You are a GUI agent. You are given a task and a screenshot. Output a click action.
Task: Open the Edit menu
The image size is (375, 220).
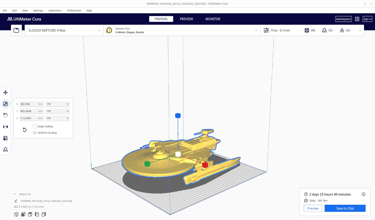pyautogui.click(x=15, y=10)
